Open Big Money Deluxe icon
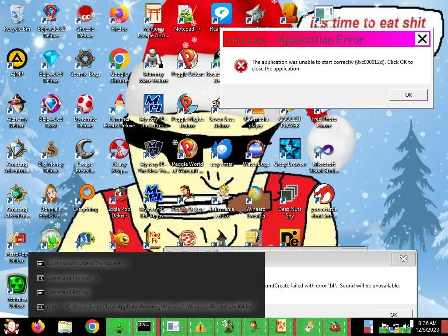This screenshot has height=336, width=448. click(51, 157)
